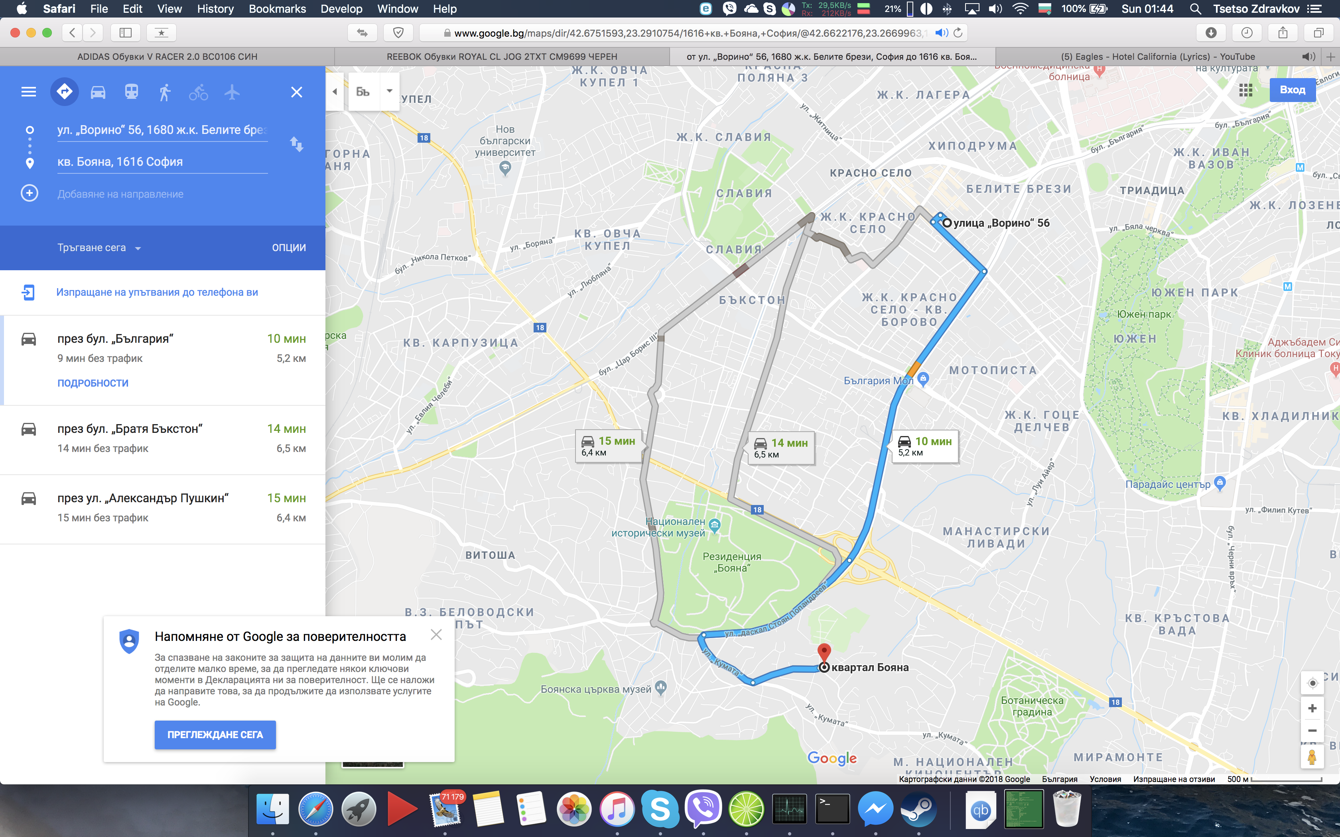Click Изпращане на отзиви feedback link
Screen dimensions: 1340x837
[1174, 779]
